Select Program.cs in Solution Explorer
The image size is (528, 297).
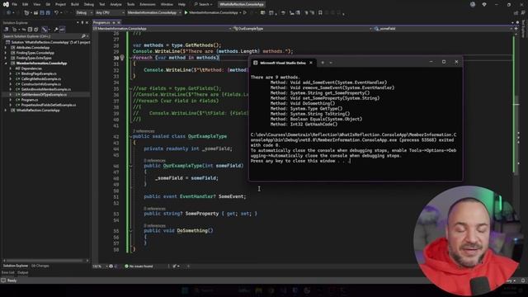click(x=30, y=100)
